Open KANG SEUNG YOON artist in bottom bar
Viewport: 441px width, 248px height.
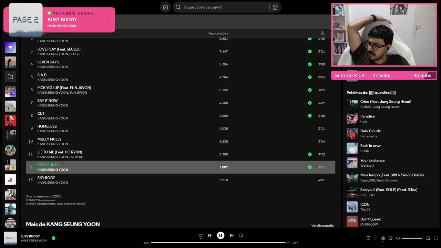point(33,241)
